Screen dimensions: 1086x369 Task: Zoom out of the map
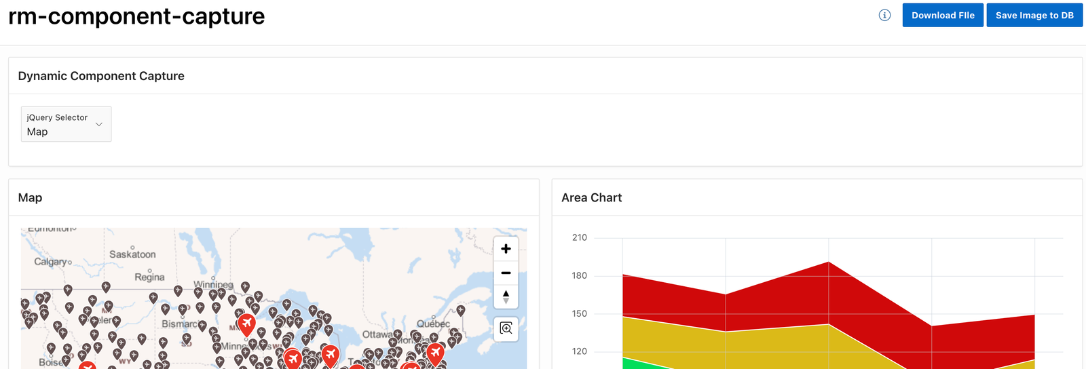click(506, 273)
